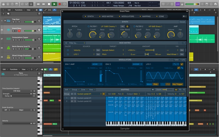Click the Stop button in transport
The image size is (219, 137).
pyautogui.click(x=49, y=4)
